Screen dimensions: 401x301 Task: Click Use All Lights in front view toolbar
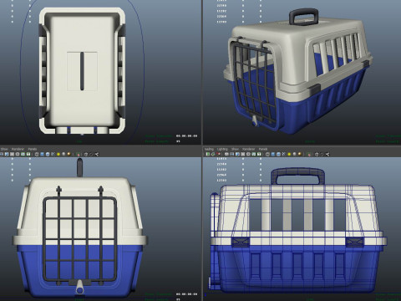(58, 154)
